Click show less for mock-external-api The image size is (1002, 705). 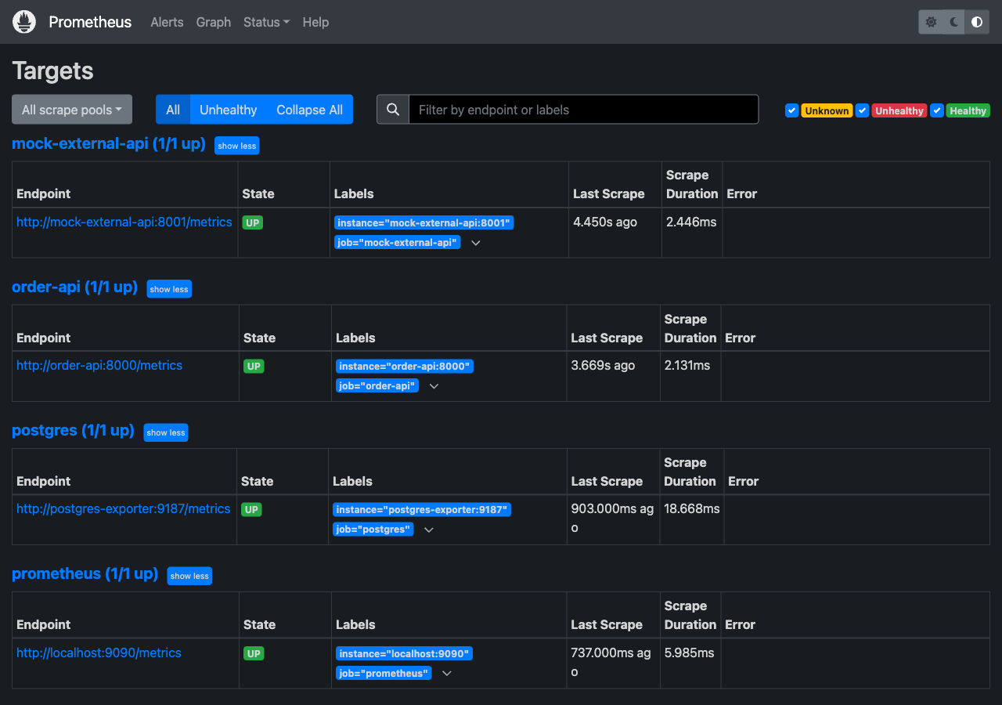[x=237, y=146]
